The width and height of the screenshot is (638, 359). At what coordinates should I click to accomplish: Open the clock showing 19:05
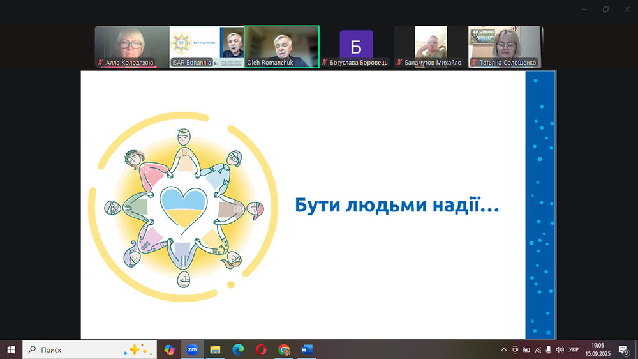(597, 349)
